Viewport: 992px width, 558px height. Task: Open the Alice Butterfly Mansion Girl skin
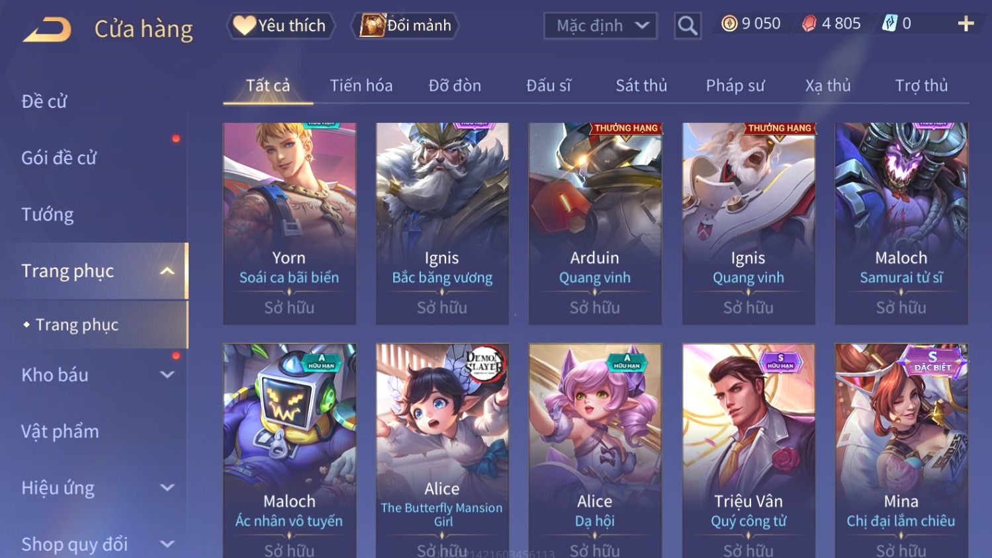coord(442,450)
